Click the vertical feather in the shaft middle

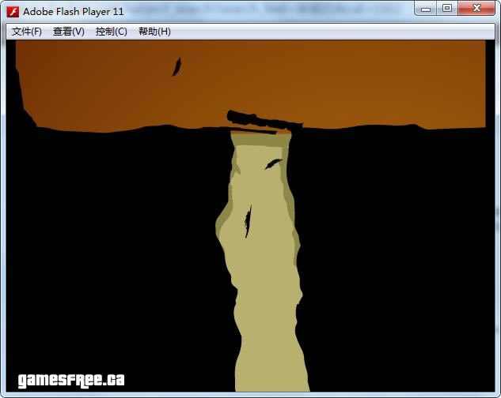[248, 221]
